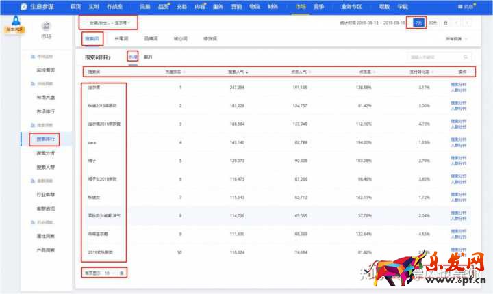Click the 生意参谋 logo icon

[25, 6]
